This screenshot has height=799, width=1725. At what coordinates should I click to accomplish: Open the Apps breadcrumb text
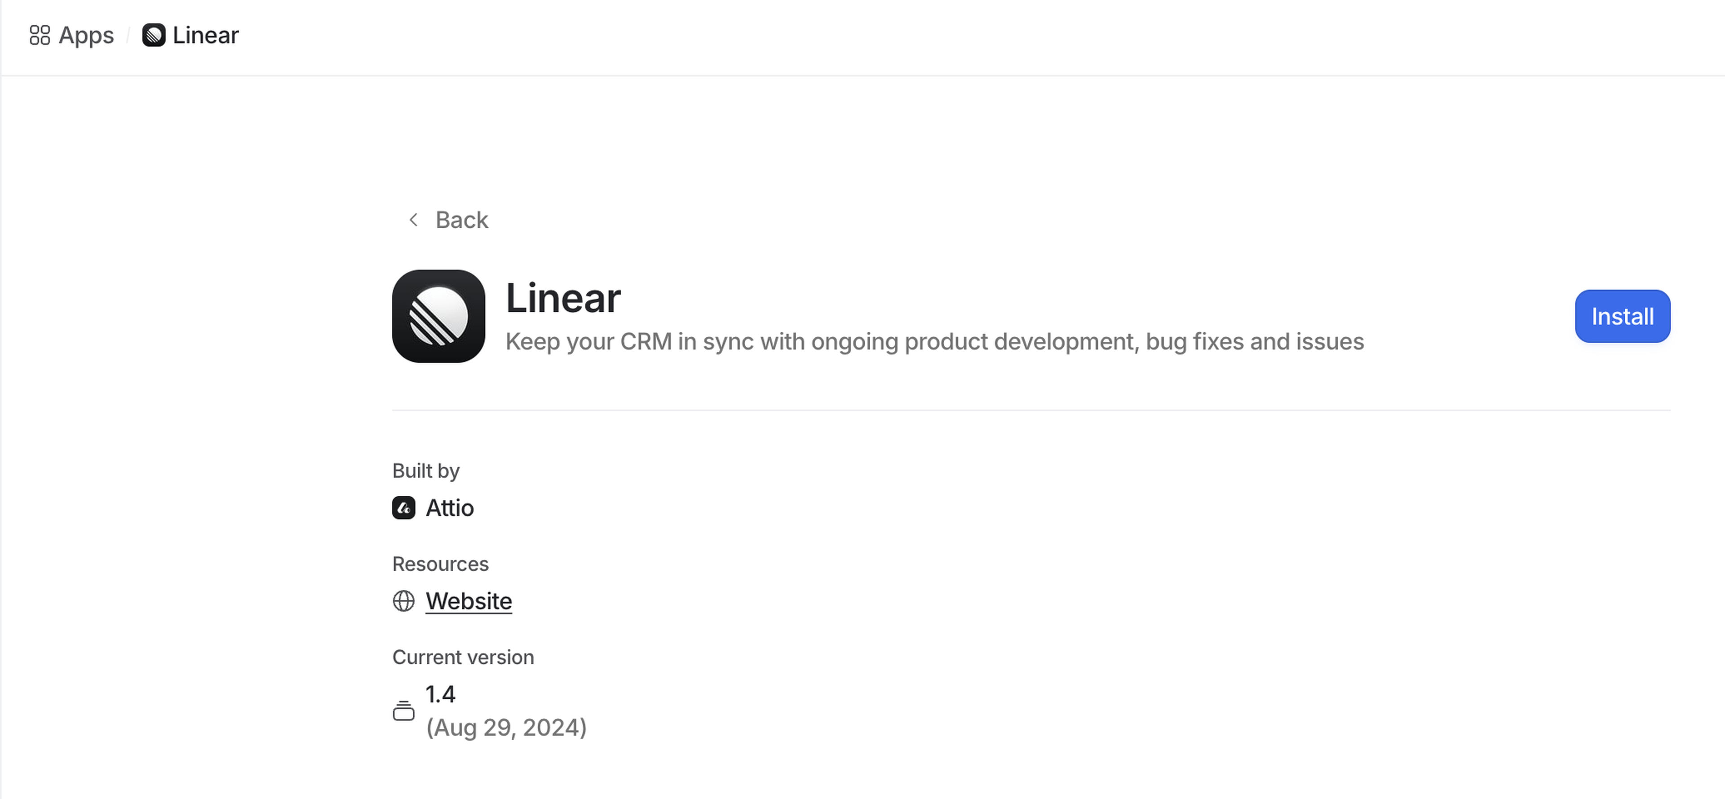tap(86, 35)
